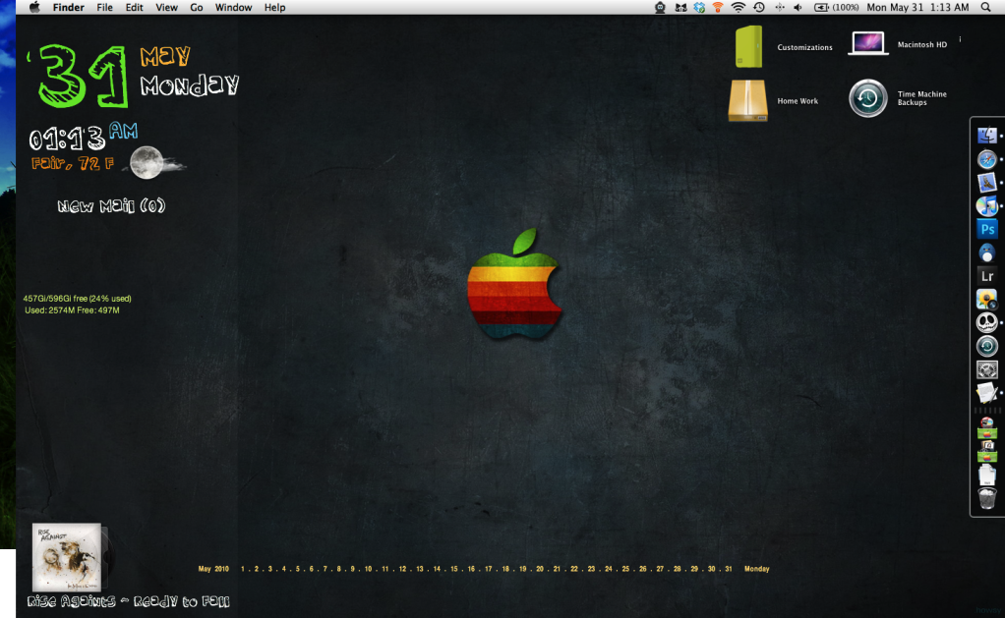Open the Go menu
This screenshot has width=1005, height=618.
click(x=196, y=8)
